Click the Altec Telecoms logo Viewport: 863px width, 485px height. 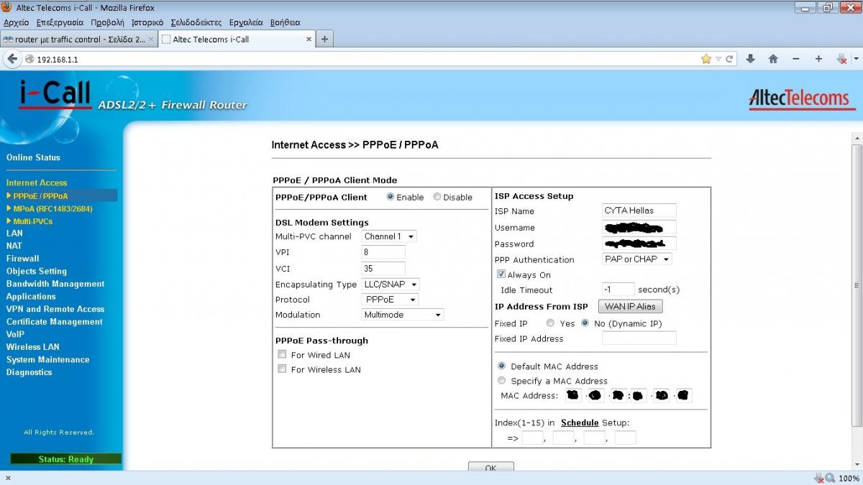coord(802,98)
